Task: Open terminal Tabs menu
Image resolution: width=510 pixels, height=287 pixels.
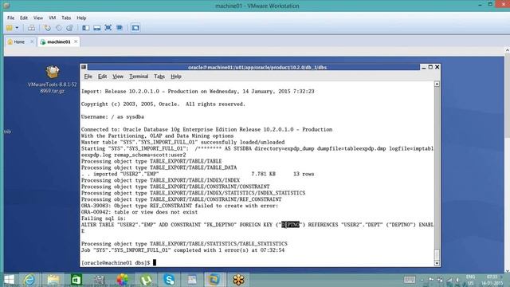Action: [x=159, y=77]
